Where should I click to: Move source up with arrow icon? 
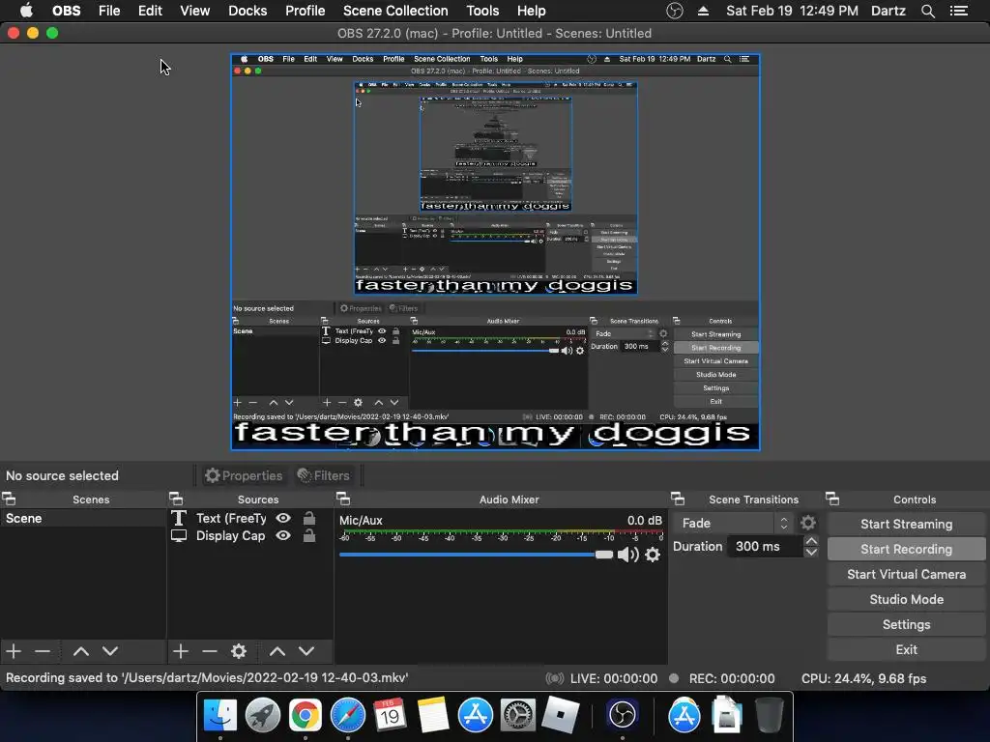[277, 651]
